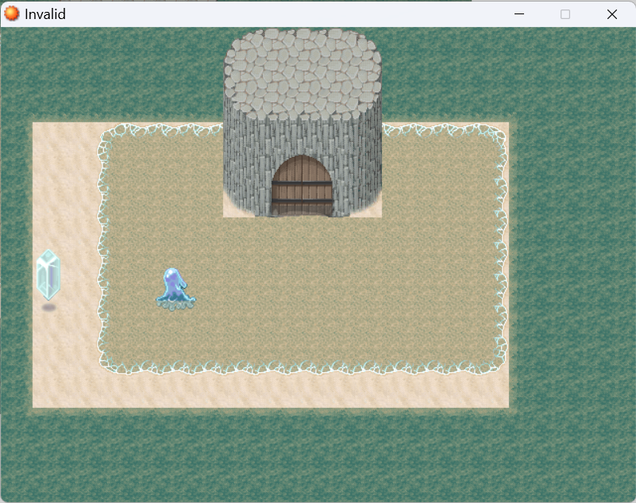Click the orange ball app icon
636x503 pixels.
12,13
